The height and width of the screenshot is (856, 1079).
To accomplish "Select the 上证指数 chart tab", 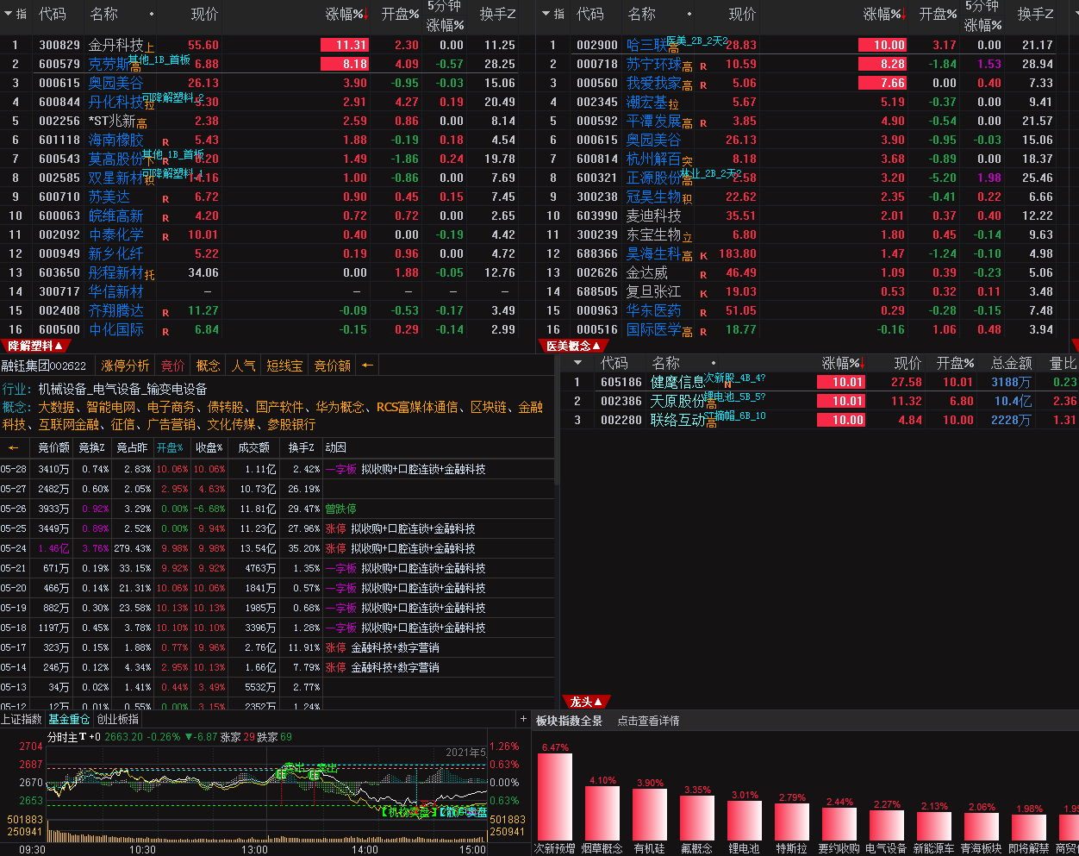I will pyautogui.click(x=21, y=719).
